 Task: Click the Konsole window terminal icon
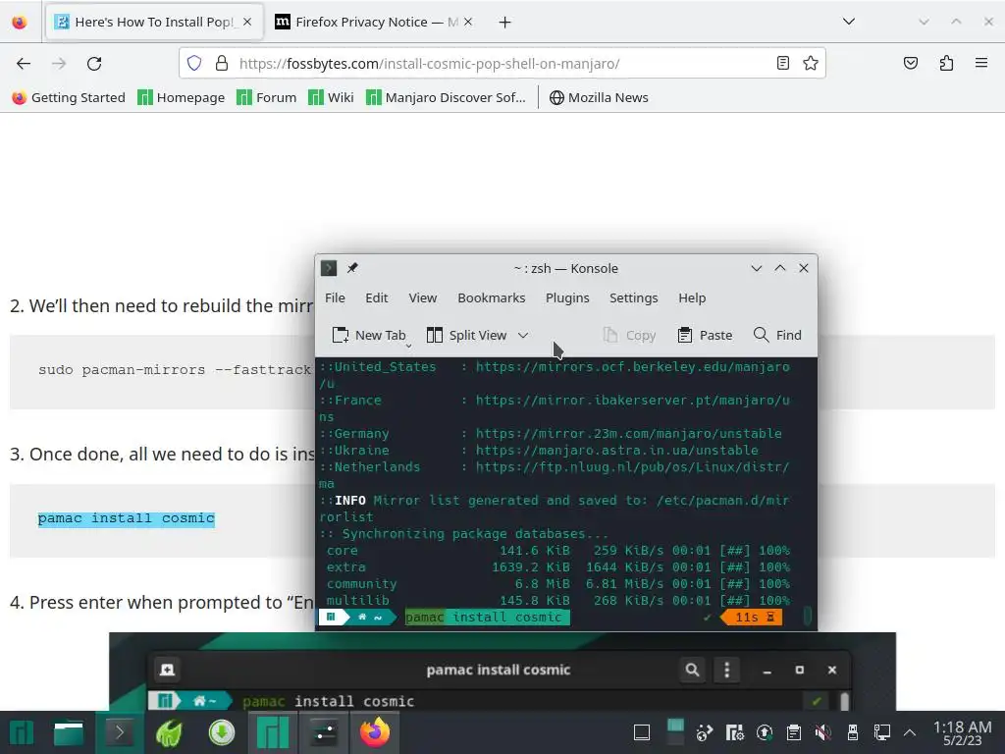(329, 268)
